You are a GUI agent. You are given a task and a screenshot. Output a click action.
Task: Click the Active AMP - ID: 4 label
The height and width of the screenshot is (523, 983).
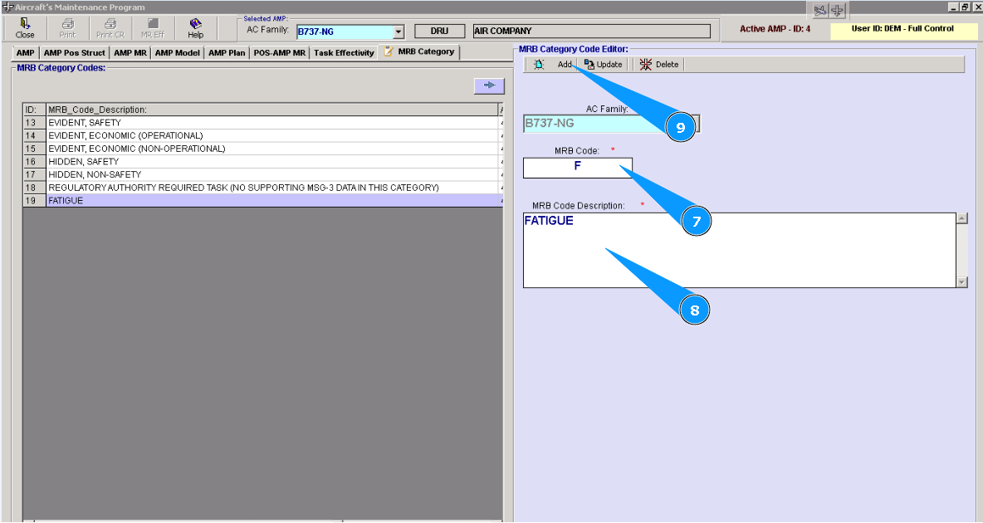pyautogui.click(x=775, y=29)
